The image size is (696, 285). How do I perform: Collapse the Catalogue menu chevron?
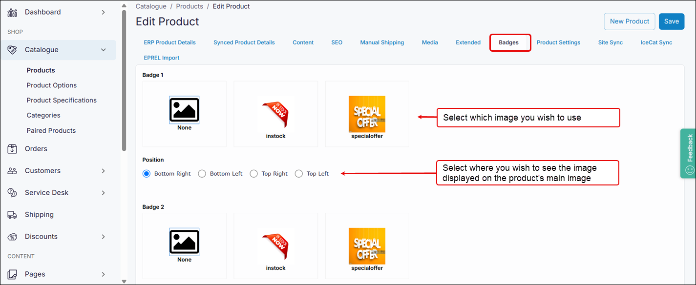coord(103,50)
